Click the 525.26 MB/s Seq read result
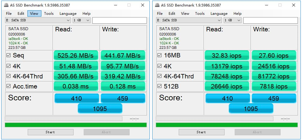Image resolution: width=302 pixels, height=140 pixels. [76, 56]
